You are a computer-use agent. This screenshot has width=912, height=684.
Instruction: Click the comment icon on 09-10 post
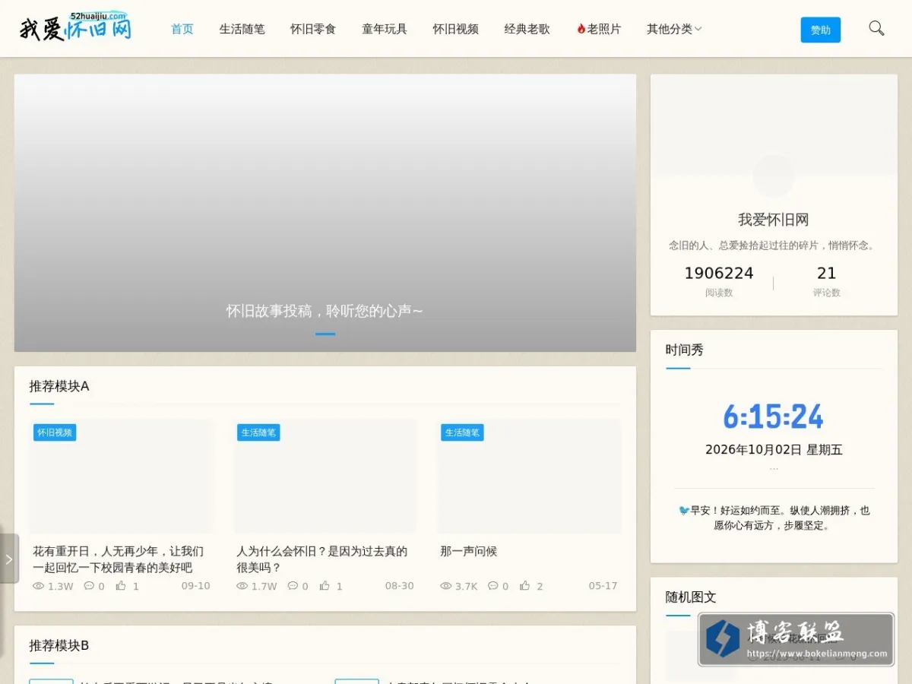(89, 586)
